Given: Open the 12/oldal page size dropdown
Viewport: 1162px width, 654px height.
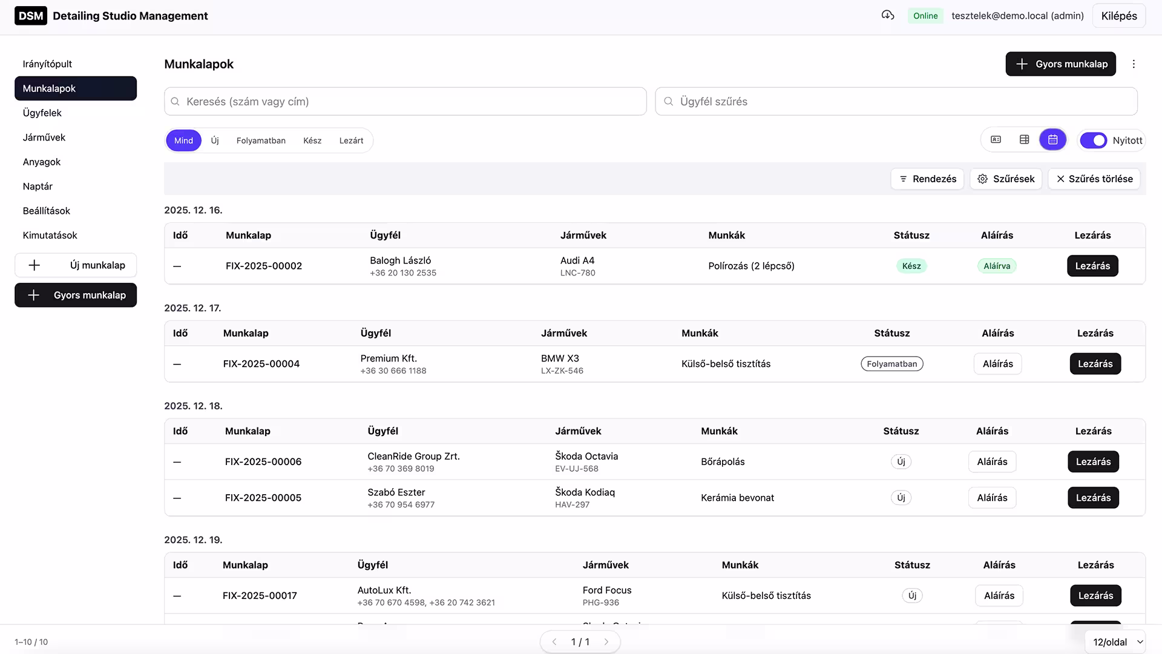Looking at the screenshot, I should point(1117,642).
